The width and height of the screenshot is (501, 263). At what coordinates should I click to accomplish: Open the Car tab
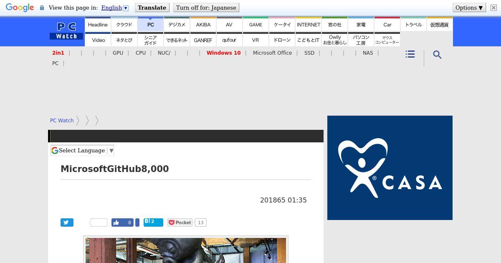pos(387,24)
